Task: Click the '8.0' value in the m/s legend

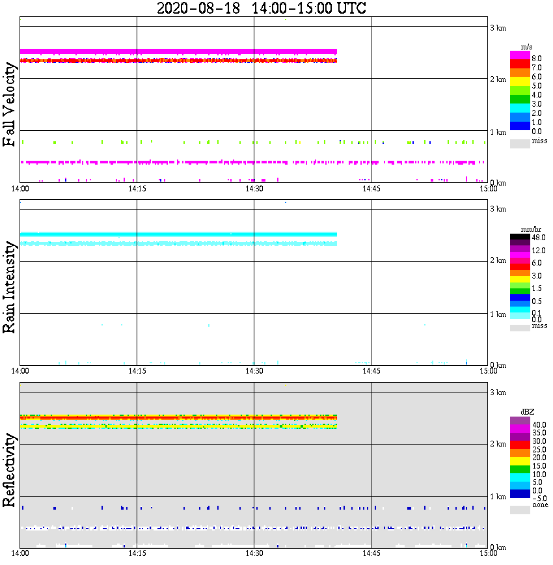Action: [x=537, y=59]
